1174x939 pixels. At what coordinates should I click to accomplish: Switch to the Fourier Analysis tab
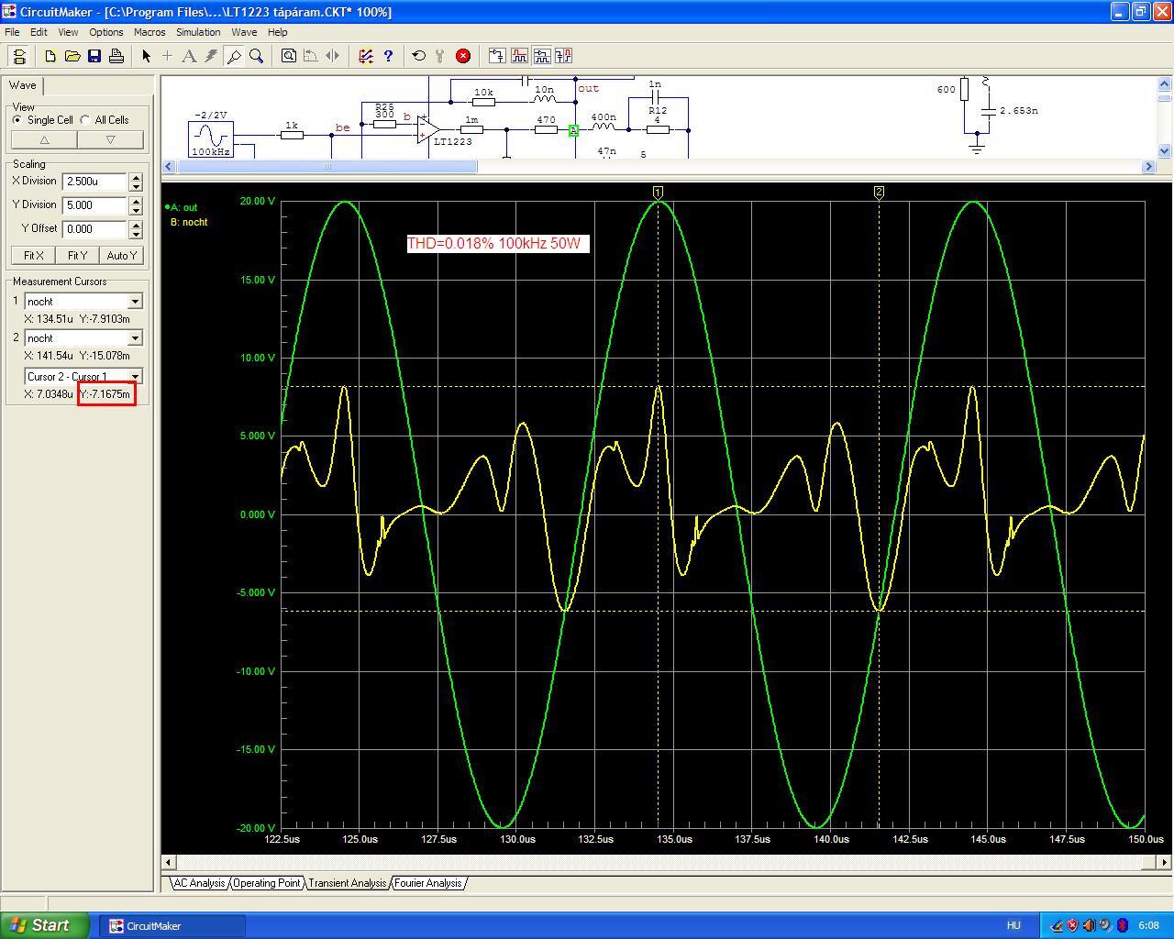click(x=428, y=883)
